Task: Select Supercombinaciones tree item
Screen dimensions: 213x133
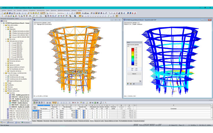Action: (x=15, y=81)
